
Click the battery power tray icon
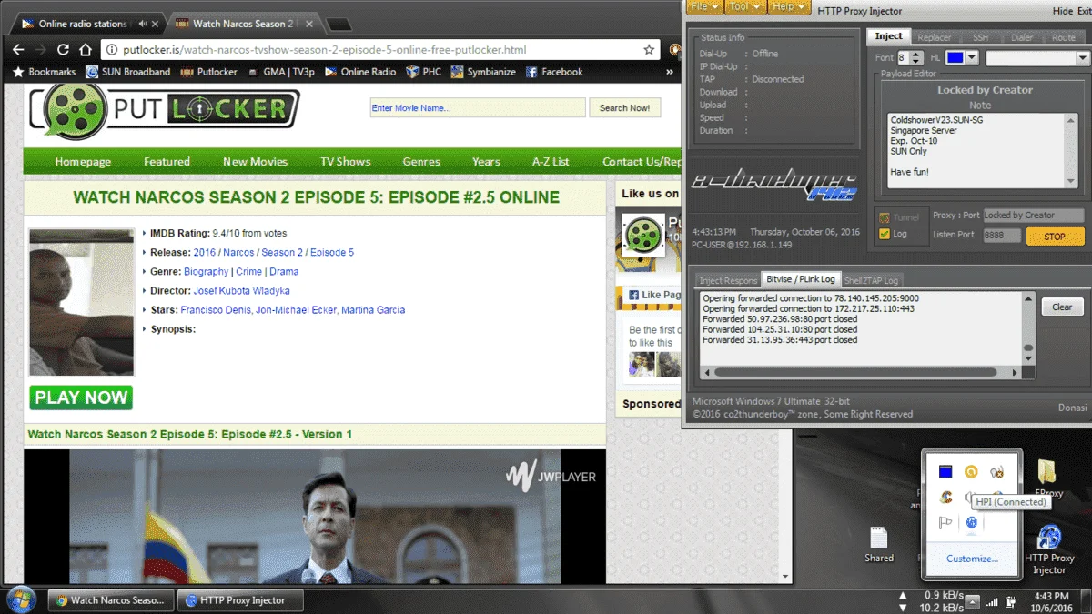[x=1011, y=601]
